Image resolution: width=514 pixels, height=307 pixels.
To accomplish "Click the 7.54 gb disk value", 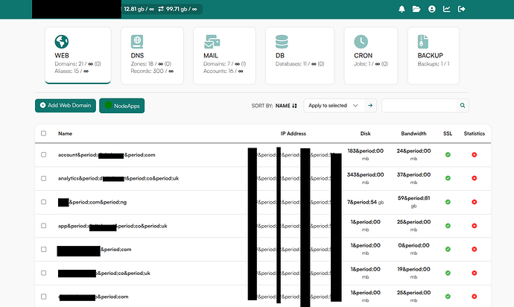I will [x=365, y=202].
